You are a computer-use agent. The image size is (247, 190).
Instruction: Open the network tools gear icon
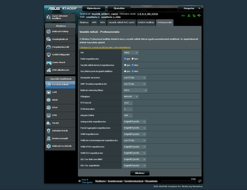49,146
